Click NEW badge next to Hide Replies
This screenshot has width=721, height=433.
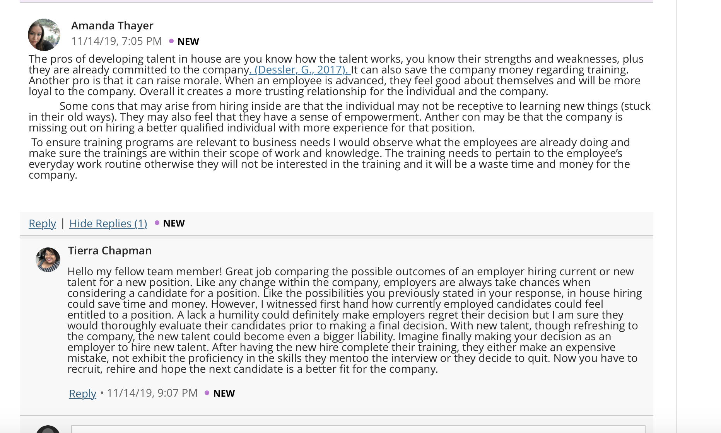[x=174, y=223]
